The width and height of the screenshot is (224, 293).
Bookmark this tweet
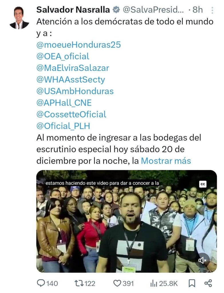pos(192,283)
